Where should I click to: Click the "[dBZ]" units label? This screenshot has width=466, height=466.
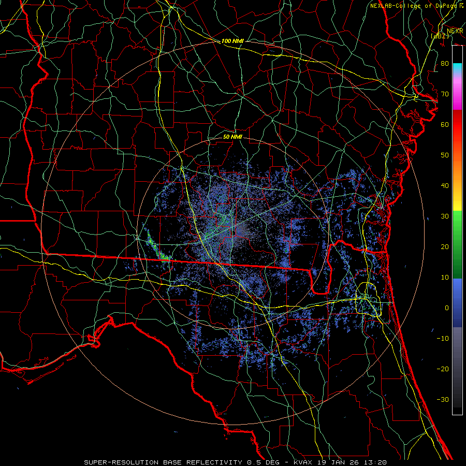pos(440,36)
